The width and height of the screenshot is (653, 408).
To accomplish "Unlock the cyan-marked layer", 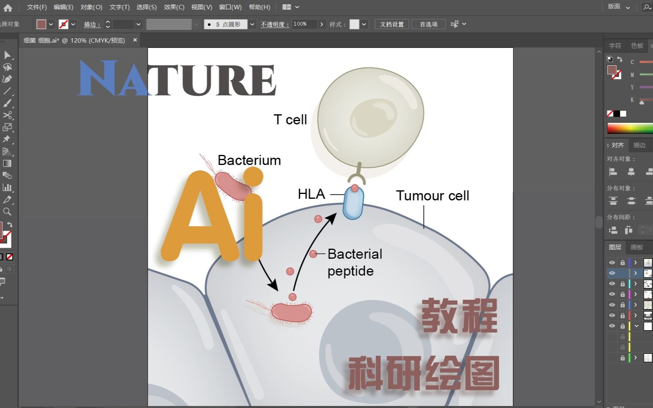I will click(x=622, y=284).
